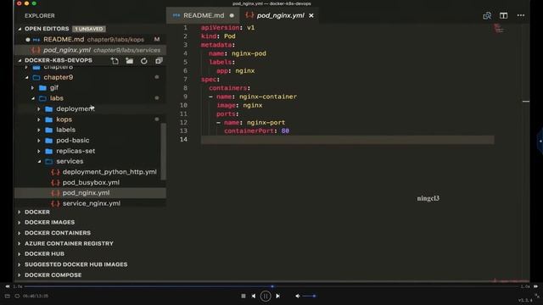Click the fast-forward speed icon at bottom right

coord(535,286)
